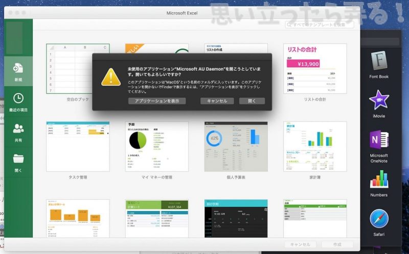This screenshot has width=409, height=254.
Task: Click アプリケーションを表示 button in the dialog
Action: click(x=157, y=101)
